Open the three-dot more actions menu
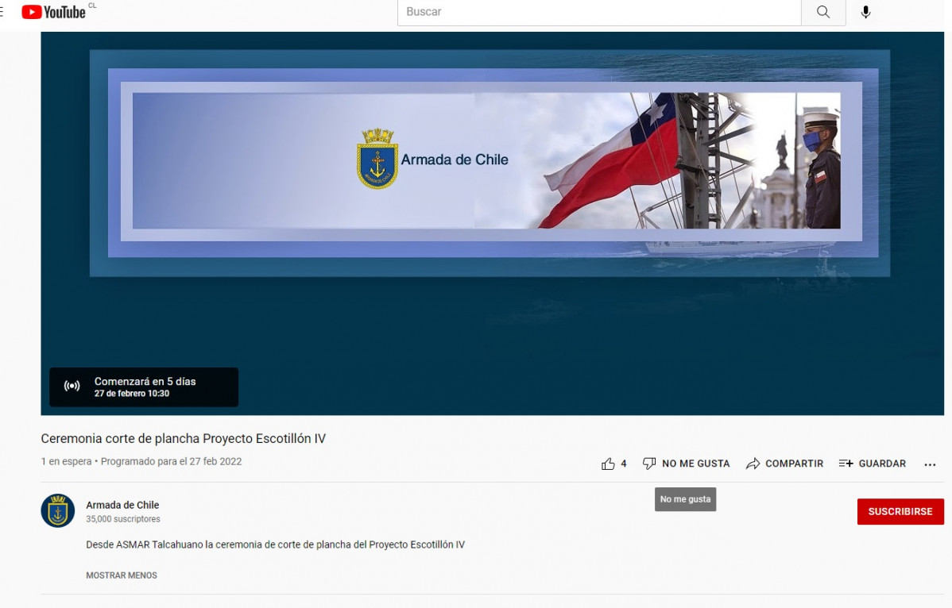The height and width of the screenshot is (608, 952). coord(930,464)
